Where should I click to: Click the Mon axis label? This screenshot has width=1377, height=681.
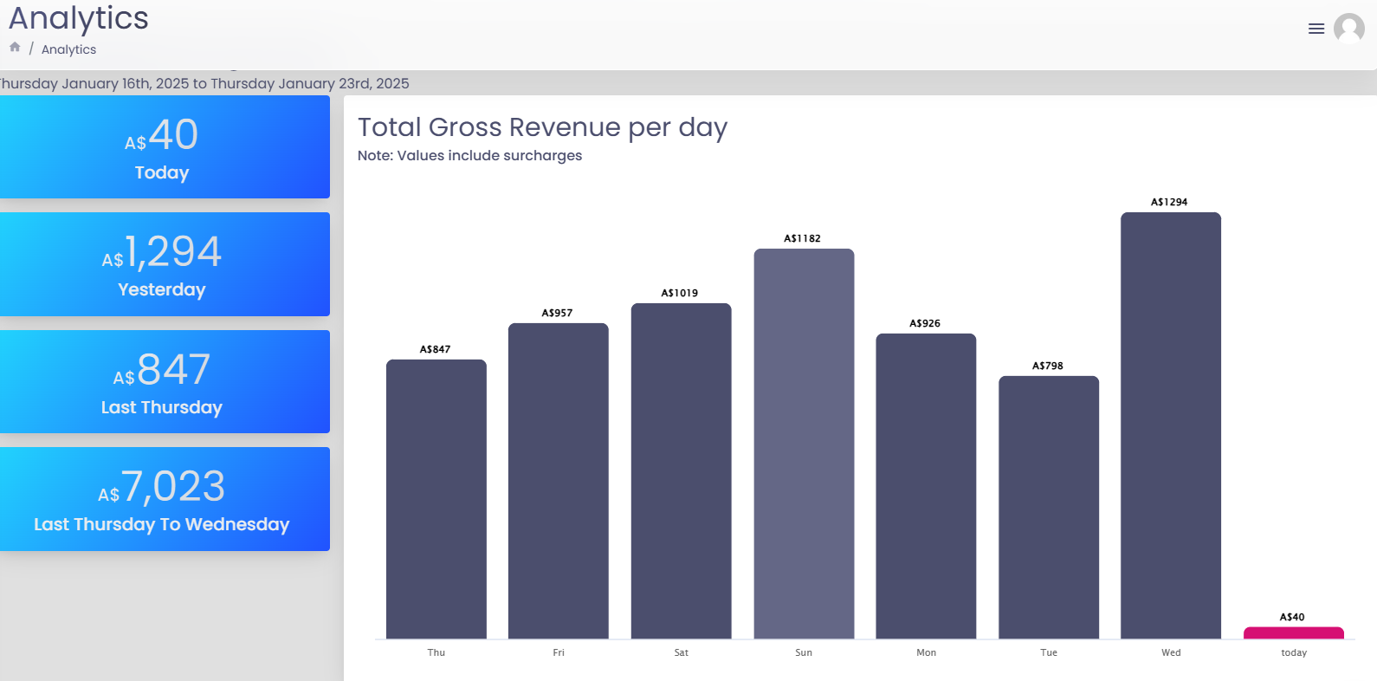[x=927, y=652]
